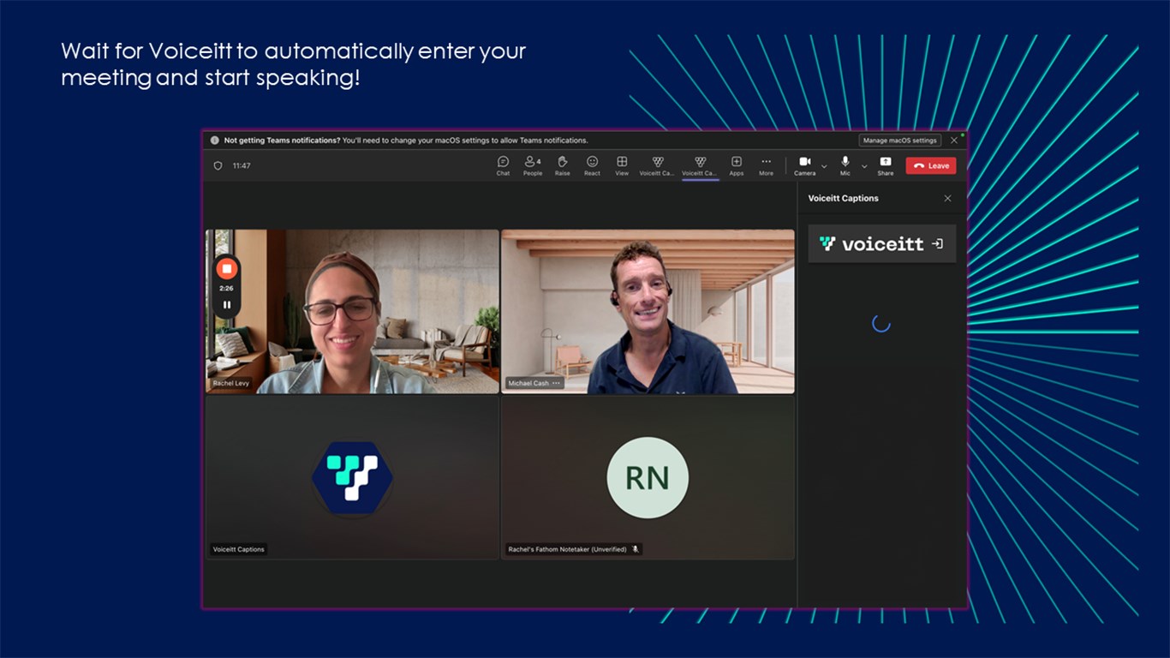
Task: Click the recording time 2:26 label
Action: pyautogui.click(x=226, y=289)
